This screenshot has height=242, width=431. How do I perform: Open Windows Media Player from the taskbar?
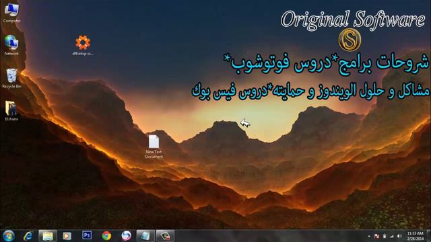(x=67, y=236)
